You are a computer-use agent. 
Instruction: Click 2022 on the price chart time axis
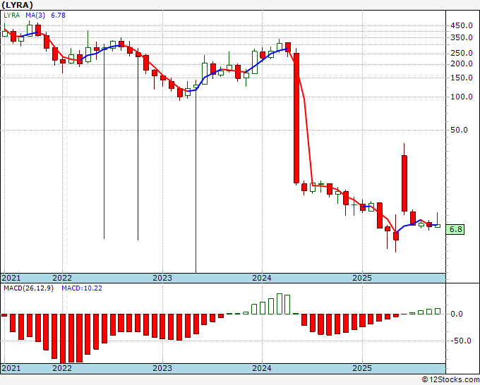click(62, 278)
